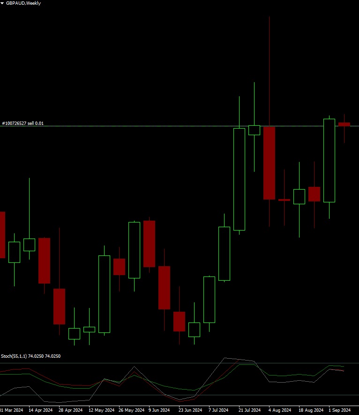Viewport: 359px width, 415px height.
Task: Select the tall green candle before latest candle
Action: pos(329,161)
